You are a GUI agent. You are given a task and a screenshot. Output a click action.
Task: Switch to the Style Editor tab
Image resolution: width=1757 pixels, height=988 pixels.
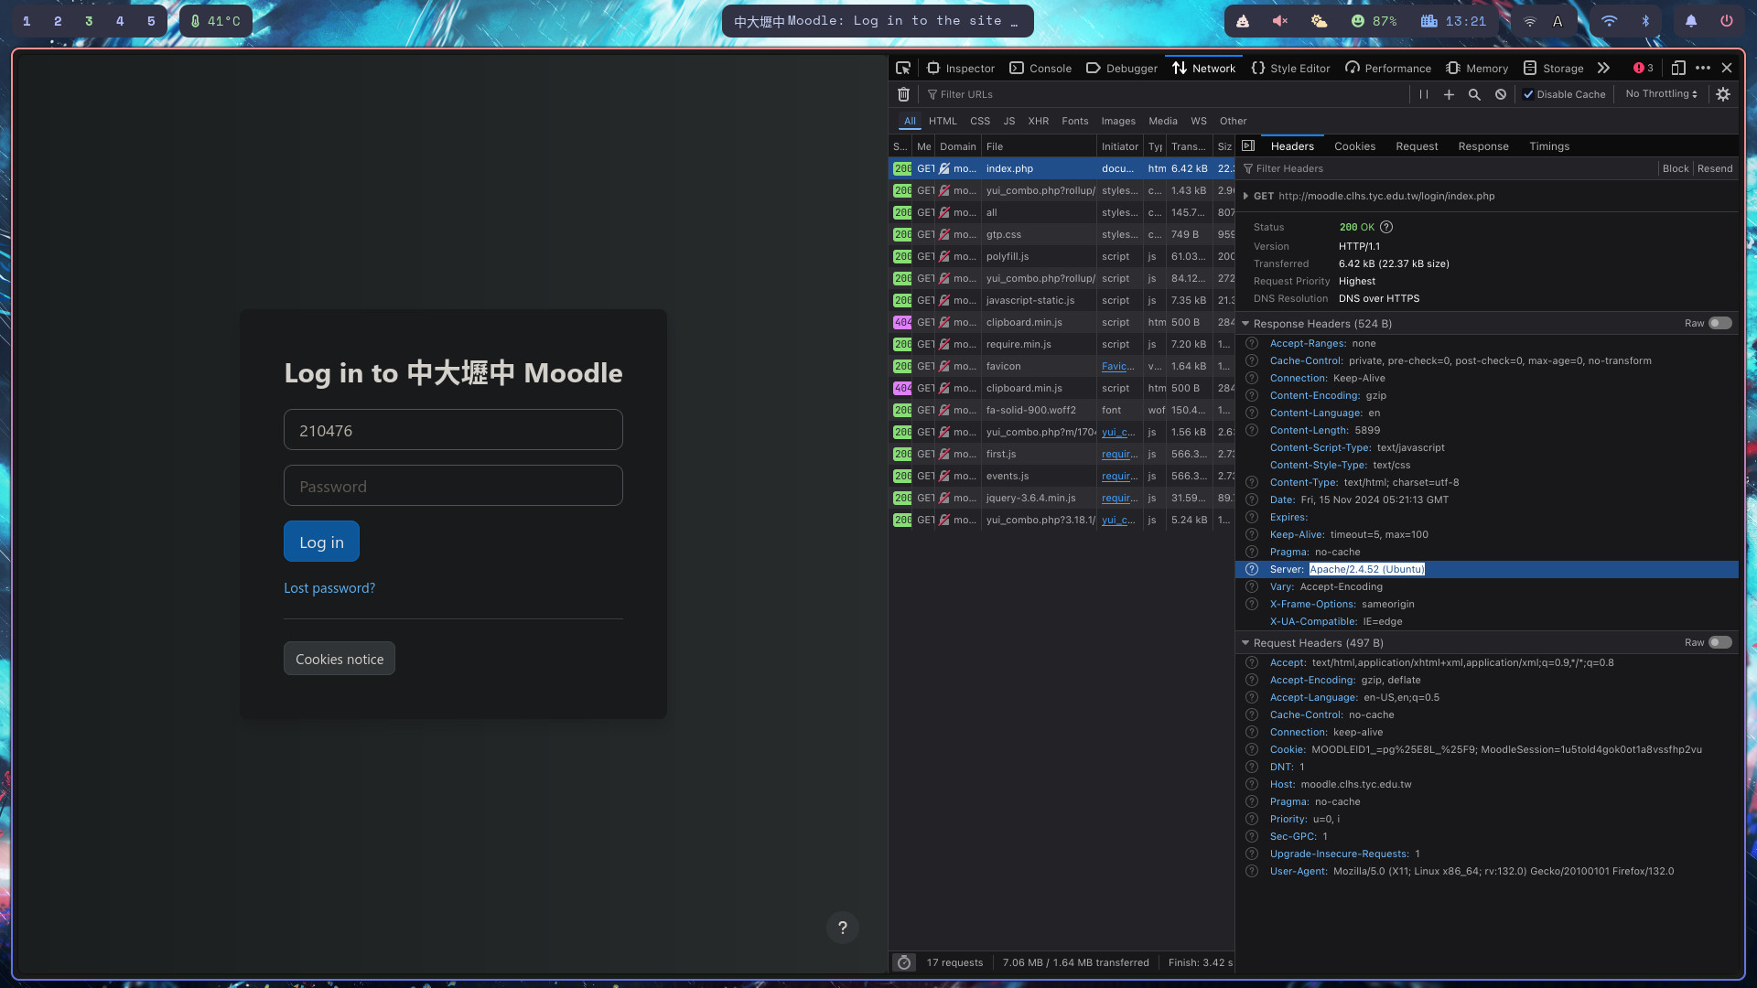[1290, 68]
